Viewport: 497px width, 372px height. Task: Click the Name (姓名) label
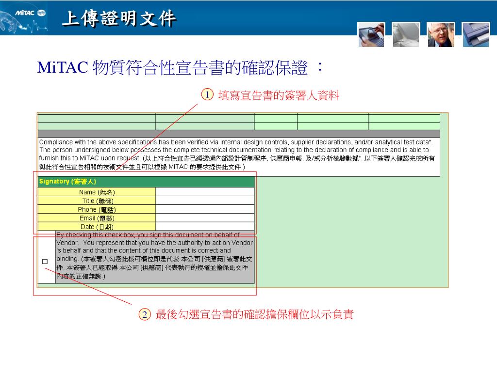pyautogui.click(x=97, y=192)
